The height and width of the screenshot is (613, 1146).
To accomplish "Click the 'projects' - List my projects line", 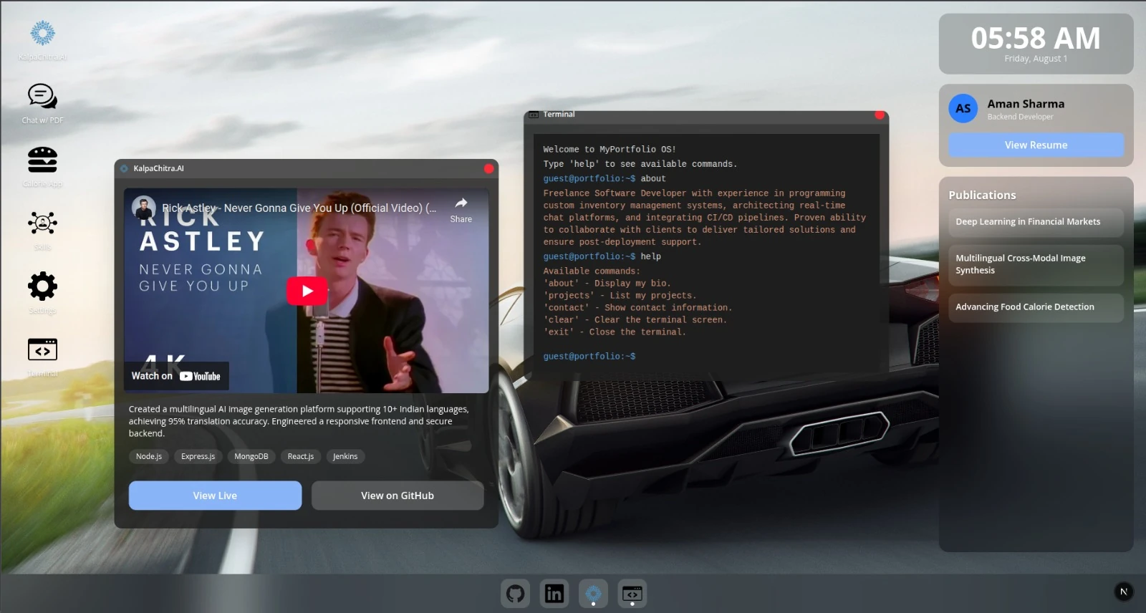I will coord(620,295).
